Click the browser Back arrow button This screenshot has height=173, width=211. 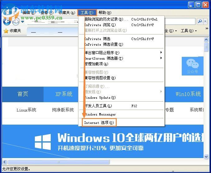click(7, 21)
